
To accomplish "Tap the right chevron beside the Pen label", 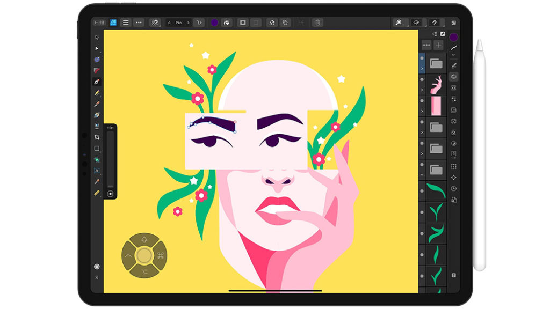I will (x=188, y=22).
